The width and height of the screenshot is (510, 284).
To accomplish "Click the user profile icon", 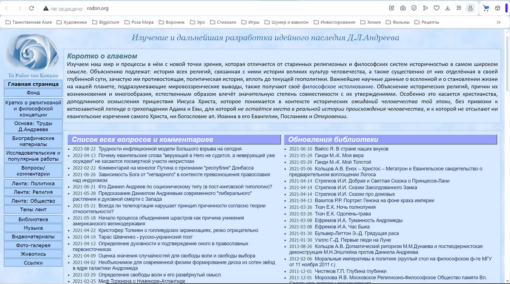I will click(x=470, y=8).
